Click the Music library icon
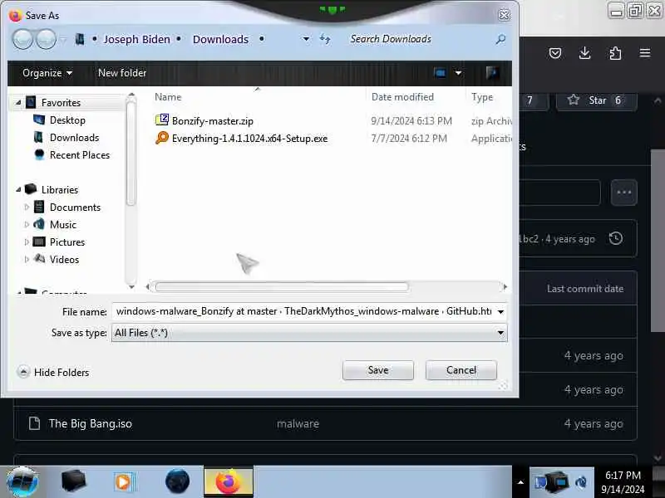Screen dimensions: 665x498 39,224
